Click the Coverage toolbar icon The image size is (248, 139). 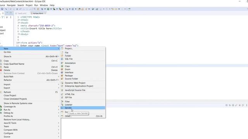point(54,9)
